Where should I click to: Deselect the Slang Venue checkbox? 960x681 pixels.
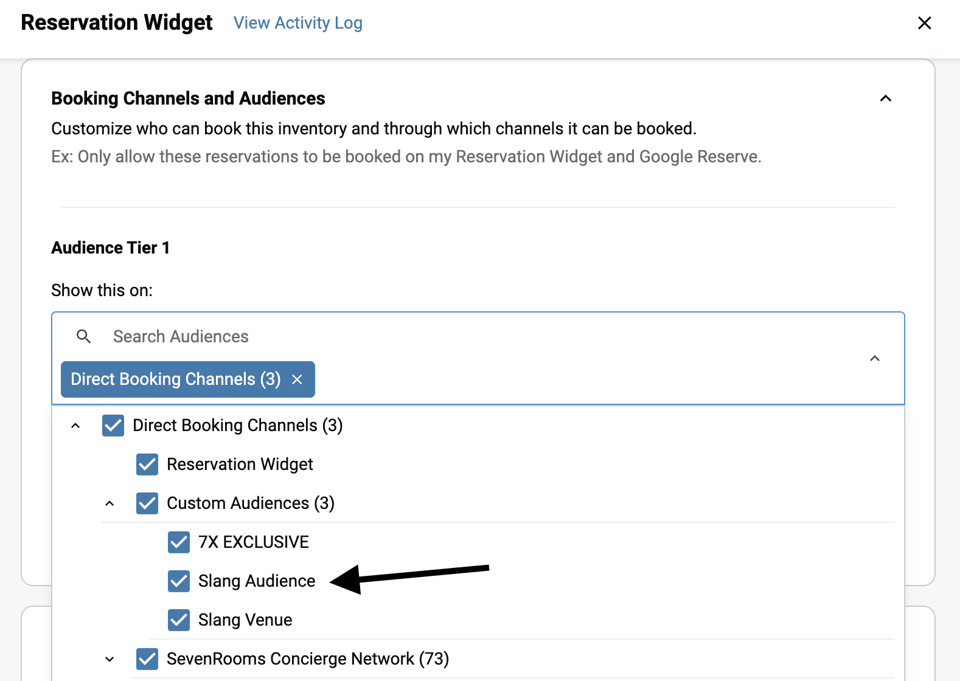179,620
